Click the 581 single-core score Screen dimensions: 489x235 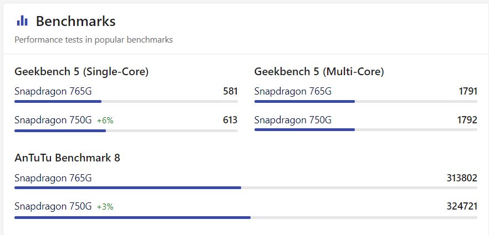pos(231,91)
